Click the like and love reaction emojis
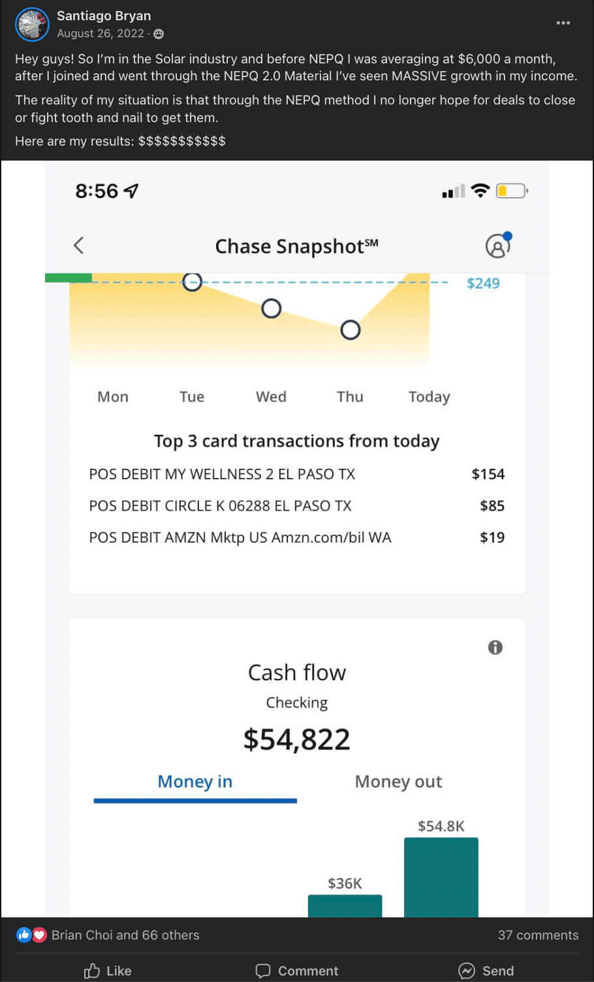The width and height of the screenshot is (594, 982). coord(31,935)
